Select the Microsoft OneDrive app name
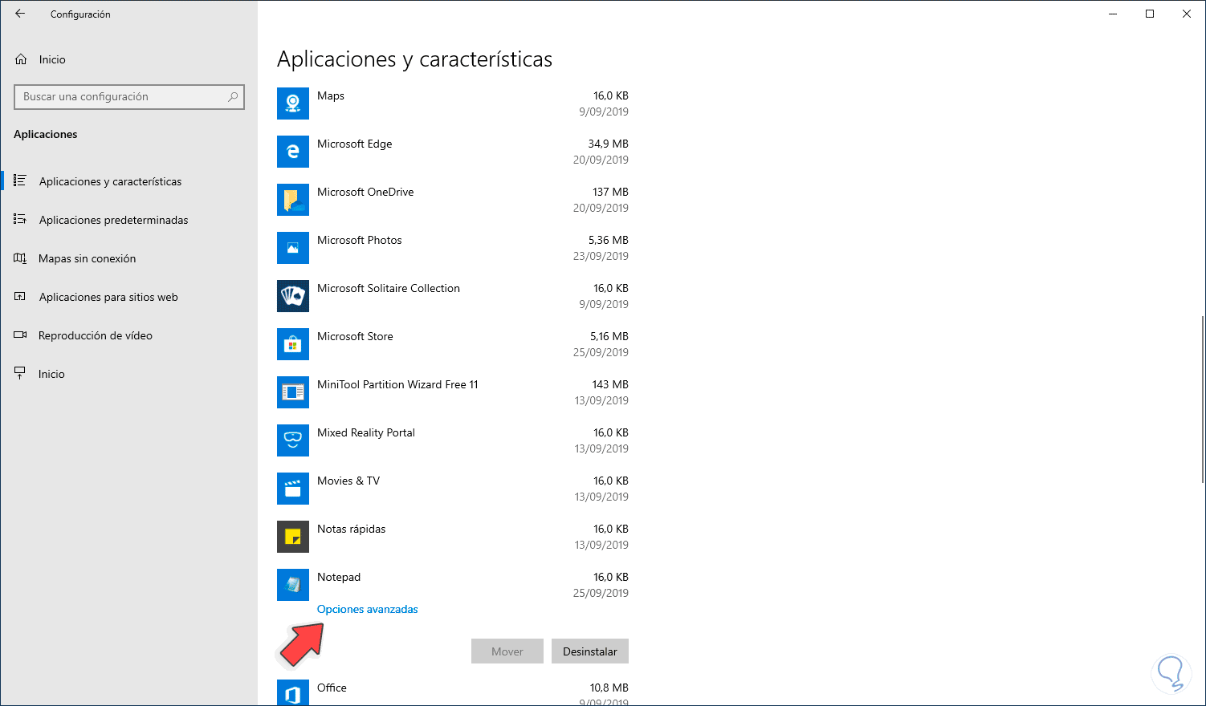 click(365, 193)
